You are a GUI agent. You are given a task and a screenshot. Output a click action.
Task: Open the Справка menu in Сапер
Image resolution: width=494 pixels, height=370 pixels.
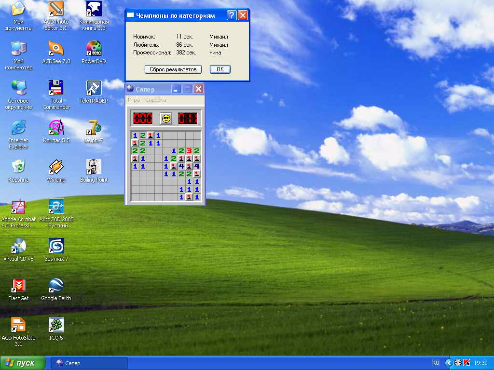pyautogui.click(x=156, y=100)
